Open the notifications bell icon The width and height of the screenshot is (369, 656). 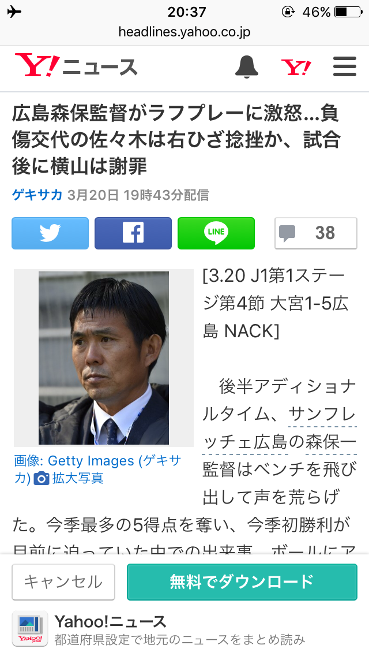point(247,67)
